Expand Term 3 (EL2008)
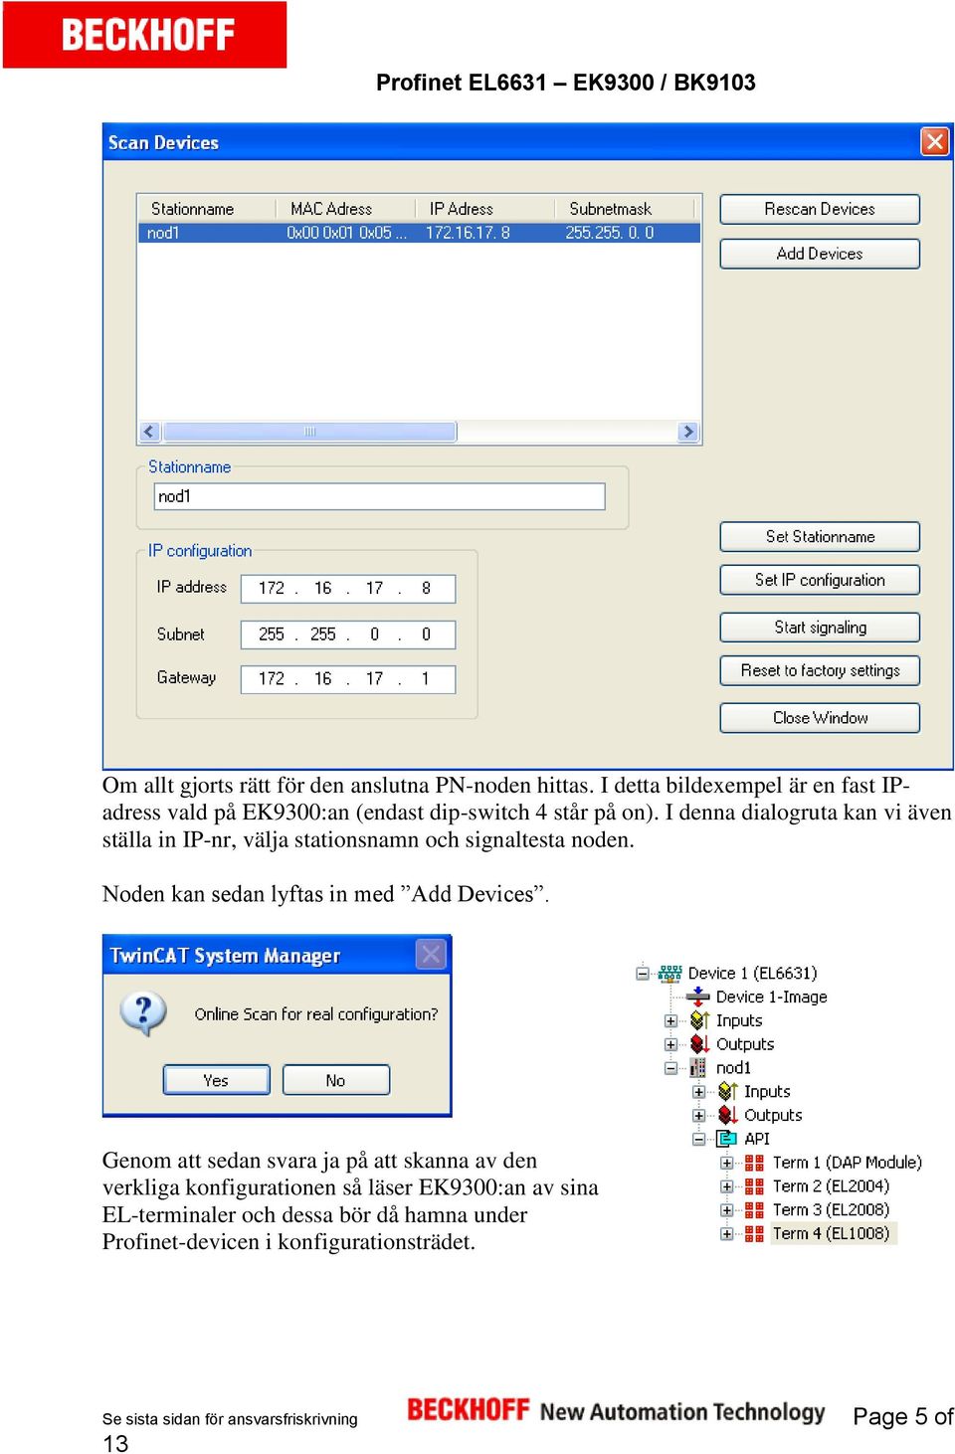The image size is (955, 1454). click(x=726, y=1210)
